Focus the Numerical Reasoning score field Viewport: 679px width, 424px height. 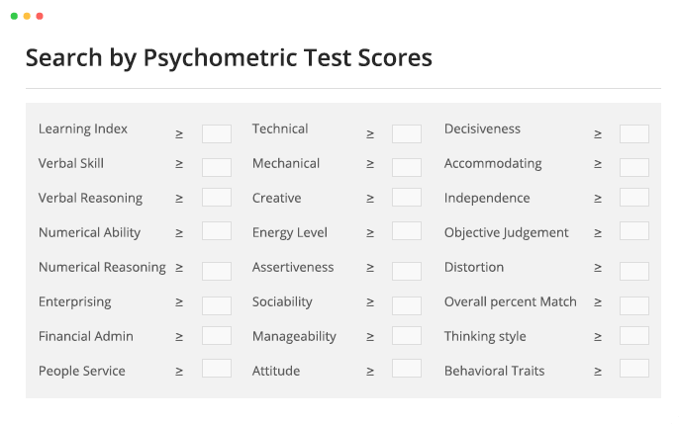[x=217, y=271]
